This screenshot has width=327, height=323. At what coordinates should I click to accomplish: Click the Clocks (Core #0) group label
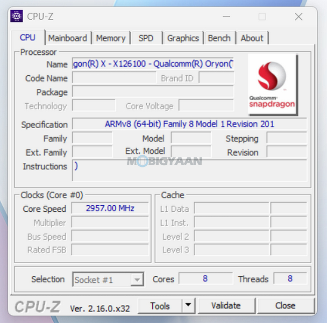(x=52, y=195)
